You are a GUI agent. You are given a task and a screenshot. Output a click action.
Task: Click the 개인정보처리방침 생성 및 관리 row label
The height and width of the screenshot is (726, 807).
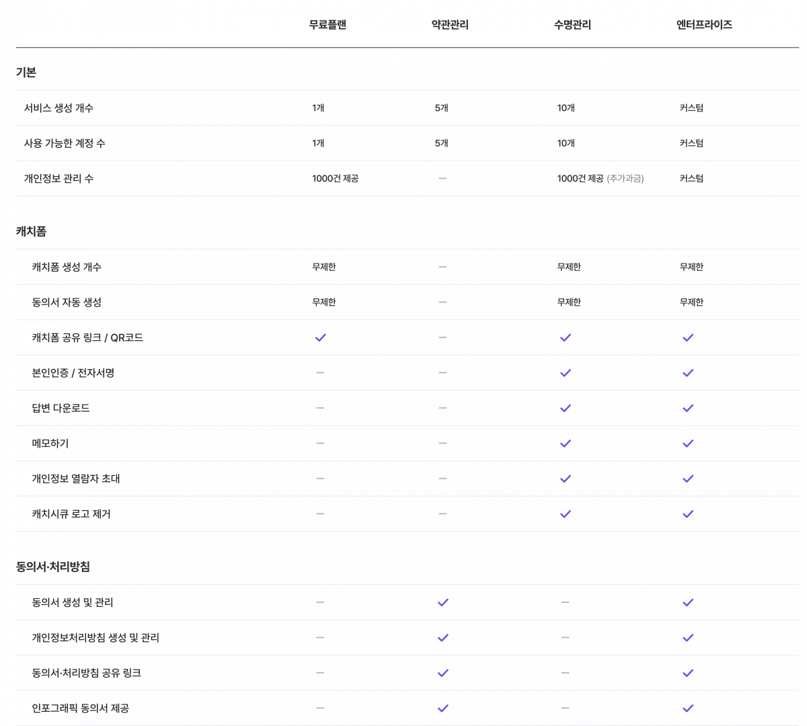click(x=95, y=638)
